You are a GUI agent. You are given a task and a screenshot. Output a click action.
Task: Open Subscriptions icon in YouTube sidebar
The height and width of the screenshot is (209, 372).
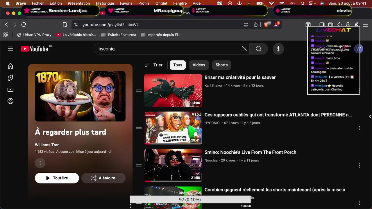click(x=10, y=89)
